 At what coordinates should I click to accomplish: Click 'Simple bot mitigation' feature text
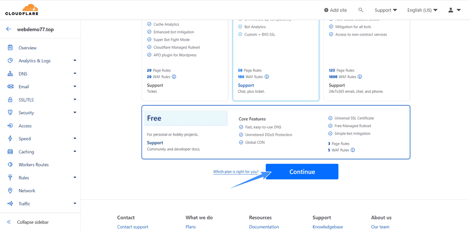click(x=352, y=133)
